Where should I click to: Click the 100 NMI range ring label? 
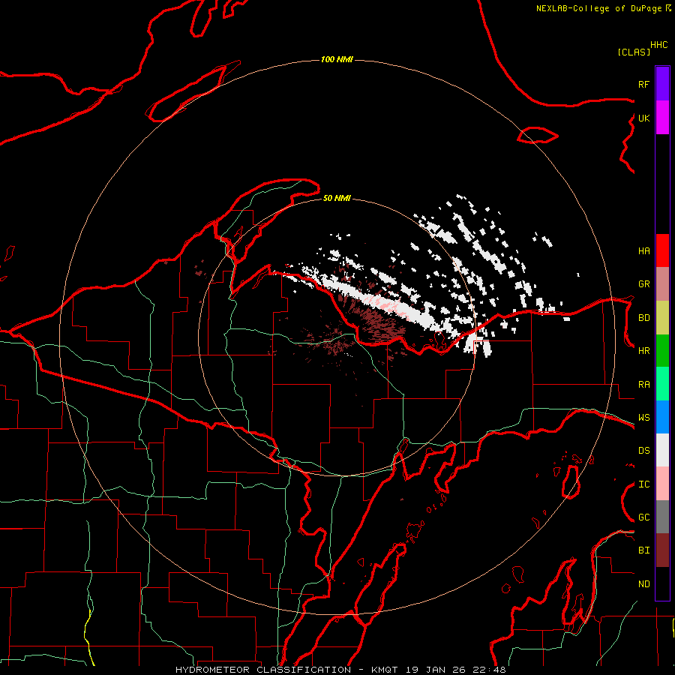[337, 59]
